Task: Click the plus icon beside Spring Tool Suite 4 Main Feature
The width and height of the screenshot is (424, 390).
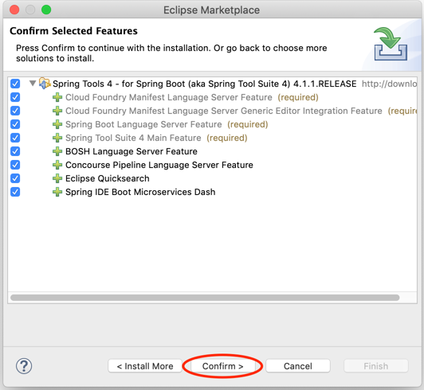Action: [57, 138]
